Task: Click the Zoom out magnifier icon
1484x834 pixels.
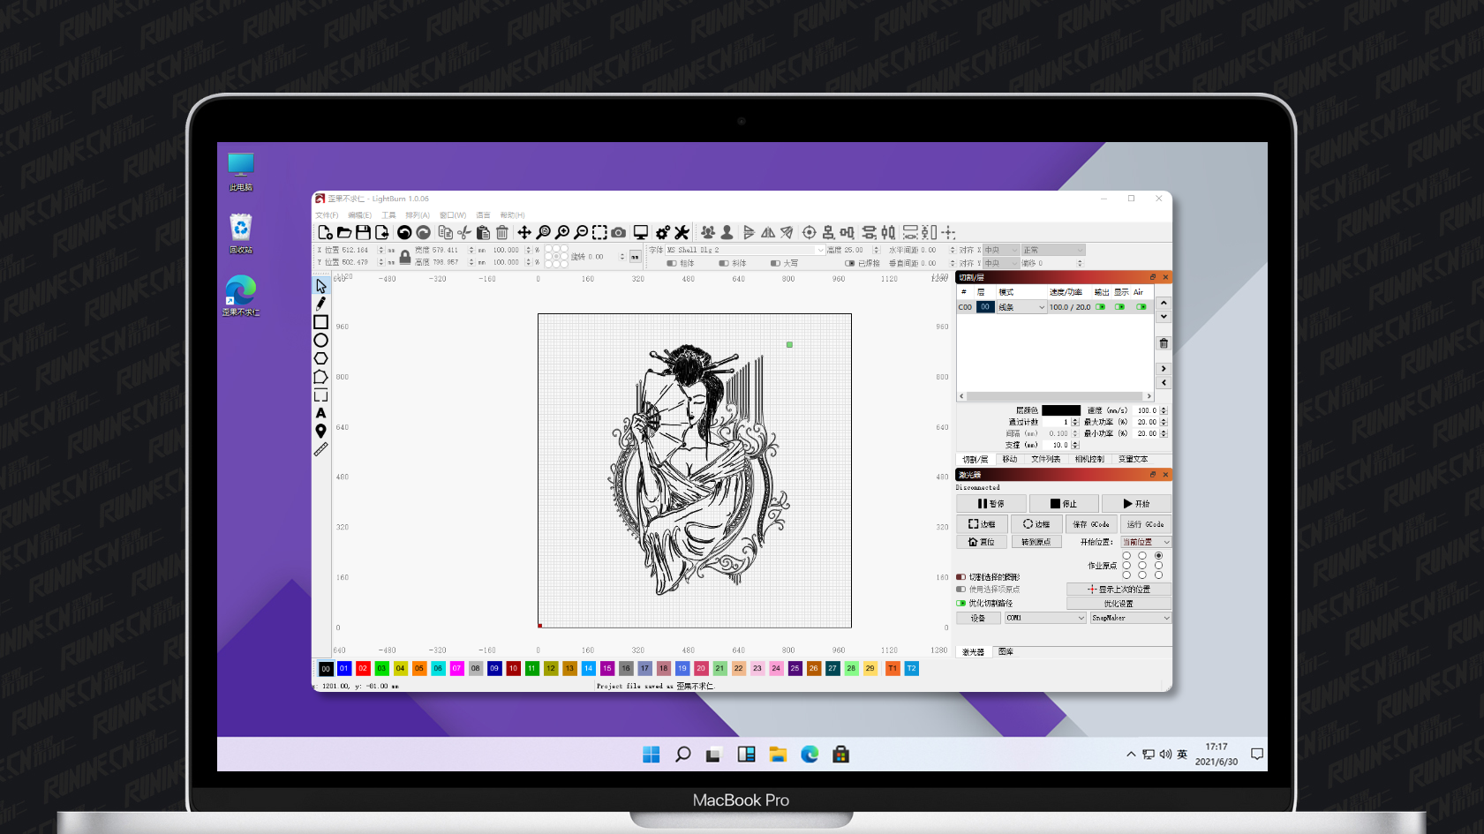Action: coord(581,232)
